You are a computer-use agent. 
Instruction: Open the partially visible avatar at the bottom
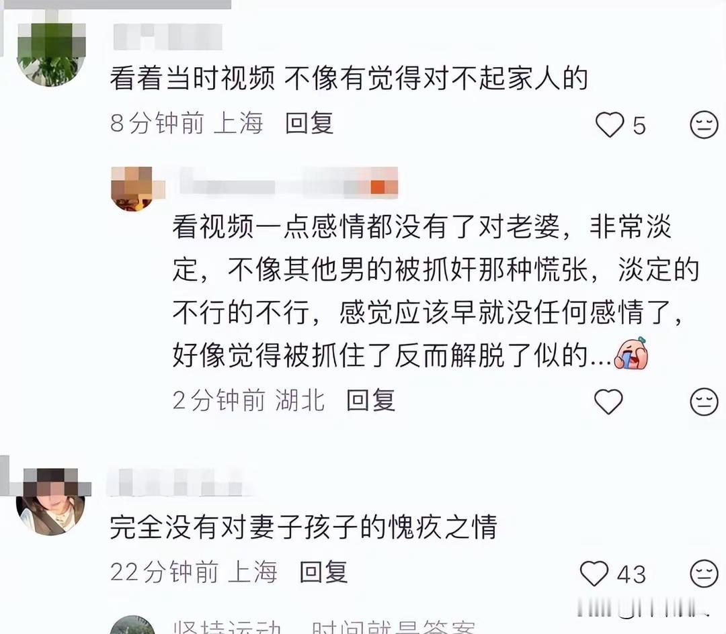tap(133, 625)
